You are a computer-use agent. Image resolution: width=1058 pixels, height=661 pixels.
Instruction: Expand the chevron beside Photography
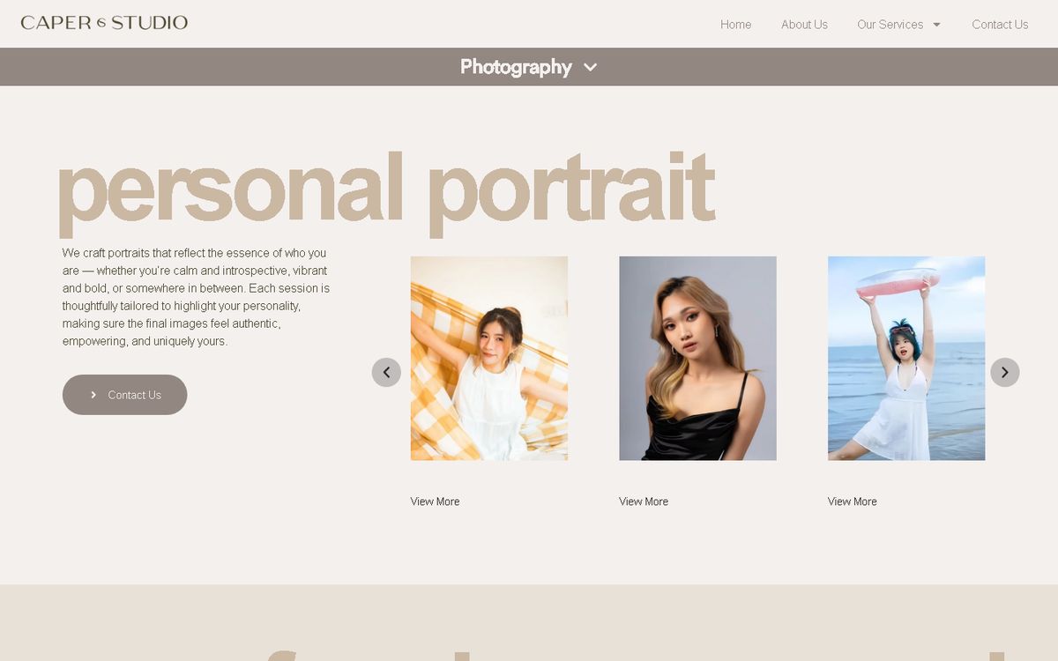pos(591,67)
